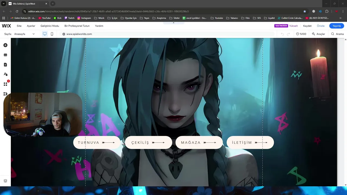
Task: Open the Yardım menu
Action: click(99, 26)
